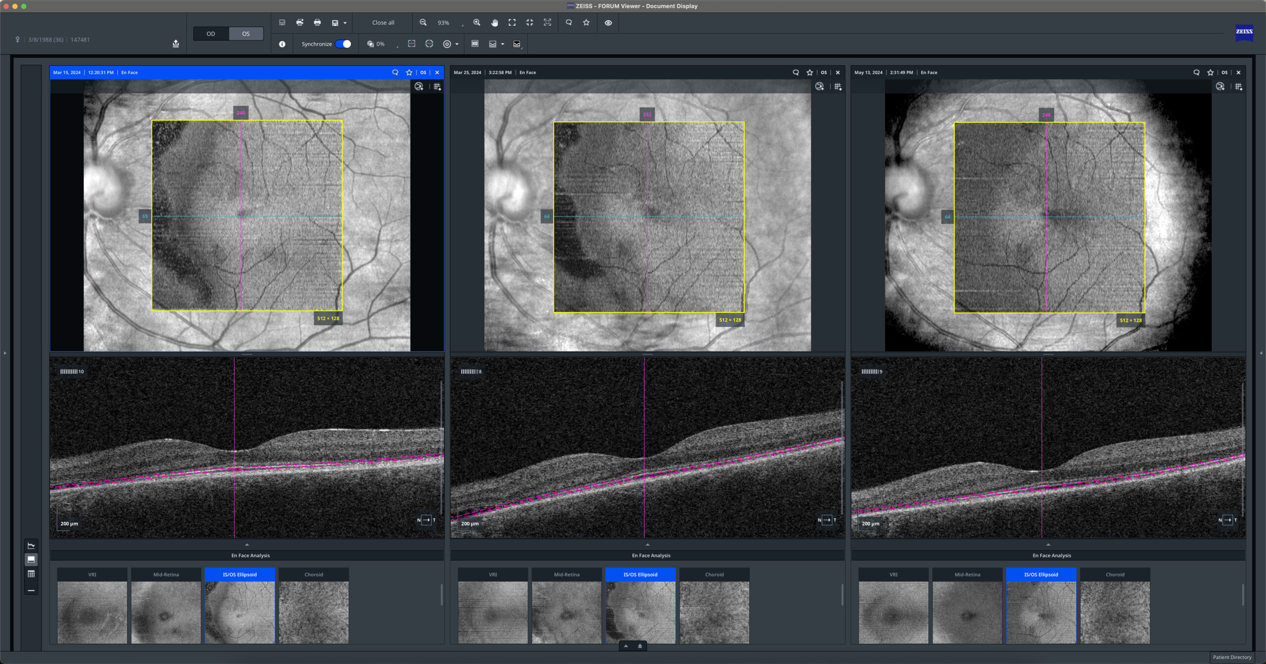
Task: Open the concentric circle tool dropdown arrow
Action: 457,44
